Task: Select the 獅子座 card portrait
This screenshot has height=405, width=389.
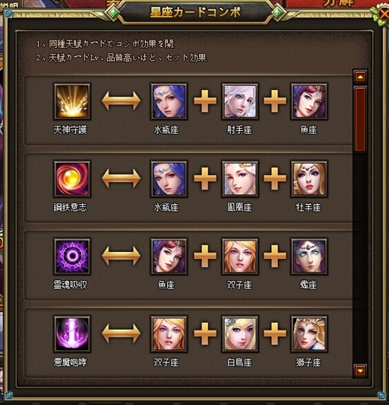Action: (309, 333)
